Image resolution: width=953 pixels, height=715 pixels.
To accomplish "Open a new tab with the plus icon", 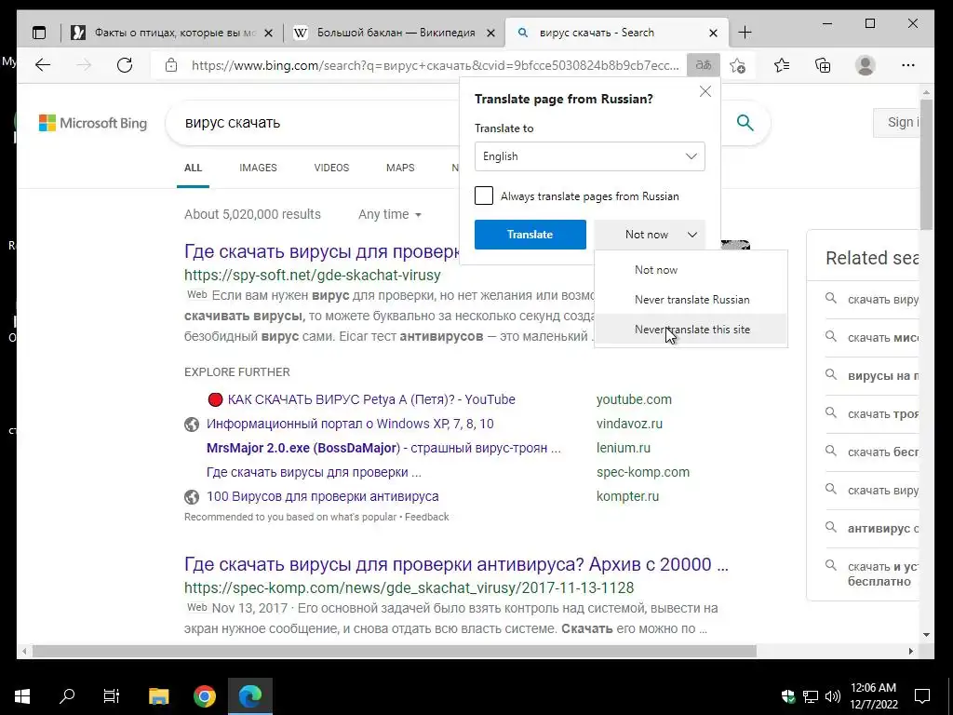I will click(745, 33).
